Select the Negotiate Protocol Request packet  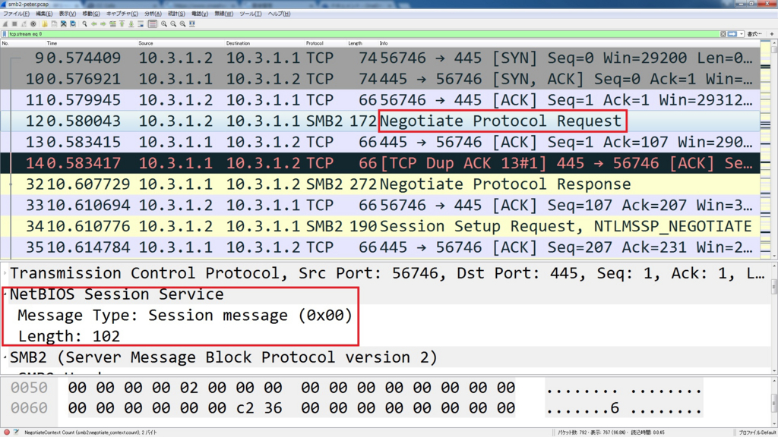[x=380, y=121]
